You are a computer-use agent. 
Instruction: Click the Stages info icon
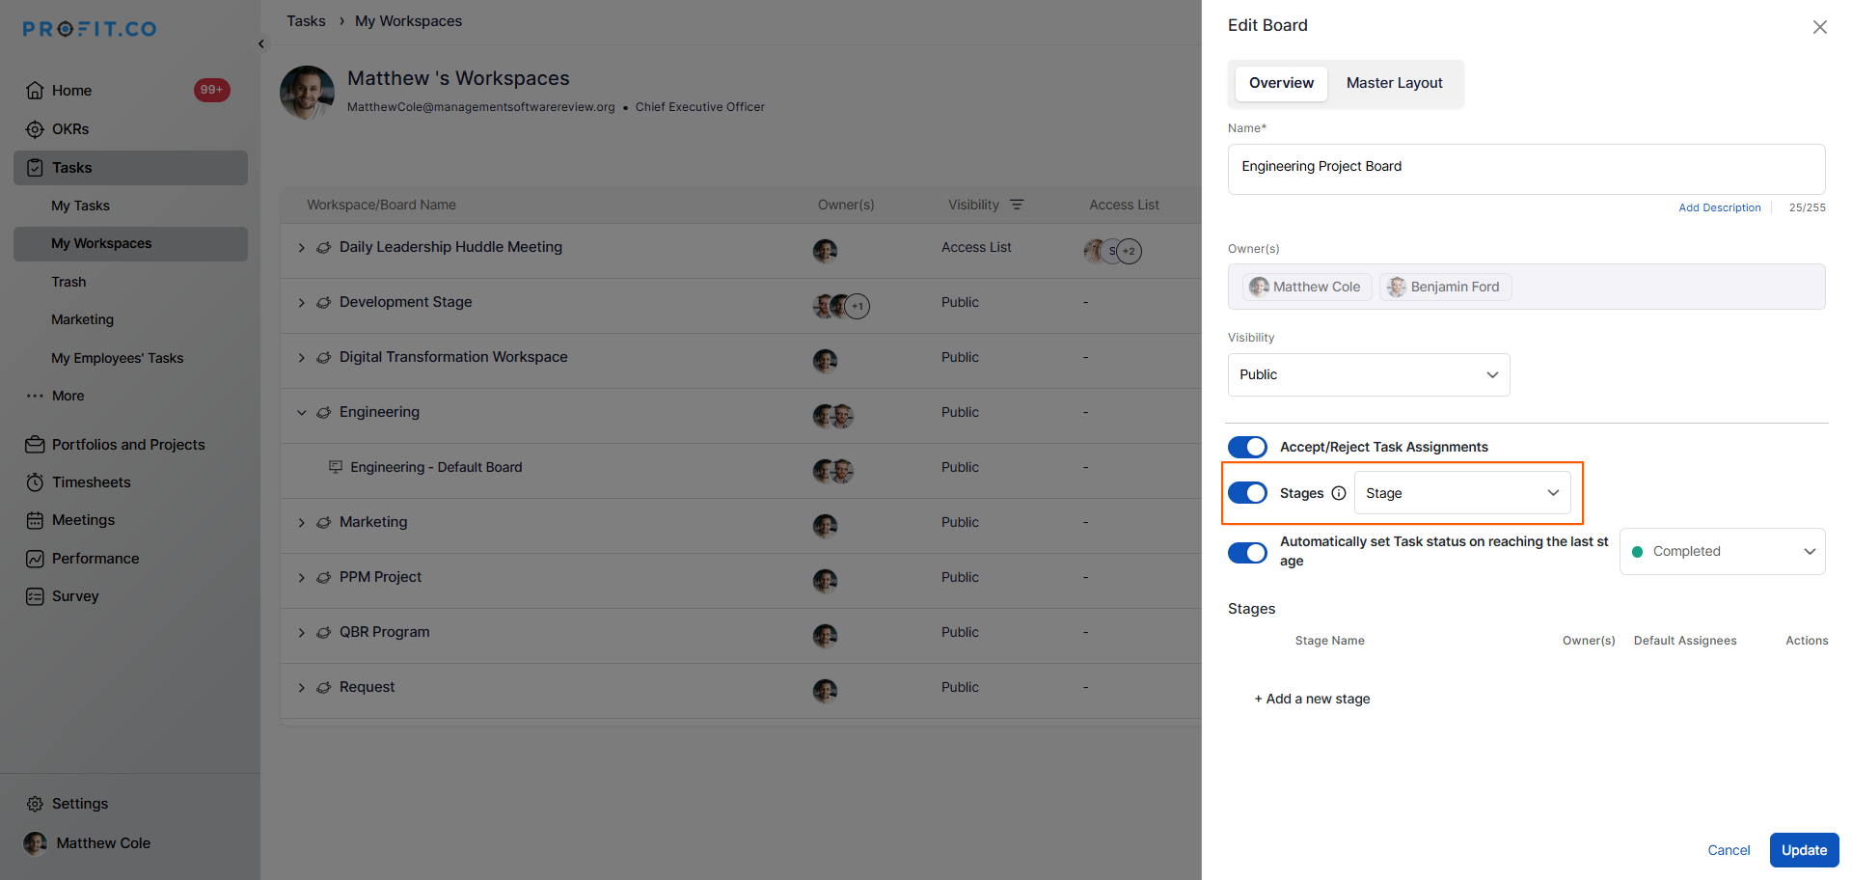1339,493
